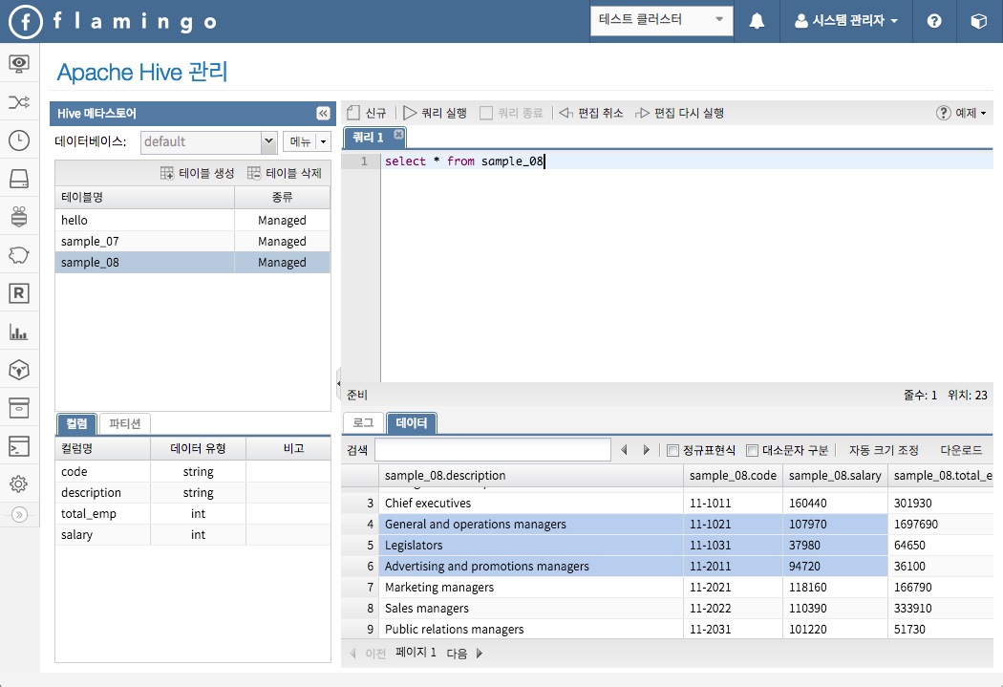Image resolution: width=1003 pixels, height=687 pixels.
Task: Click the sample_08.code column header
Action: 733,476
